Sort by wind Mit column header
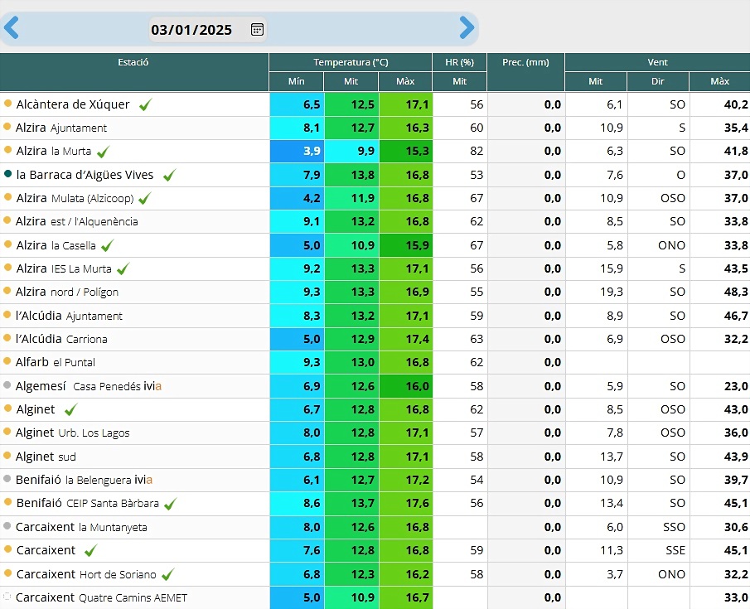 [596, 81]
